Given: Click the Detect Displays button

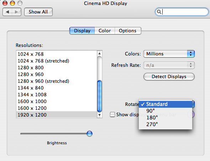Looking at the screenshot, I should point(169,77).
